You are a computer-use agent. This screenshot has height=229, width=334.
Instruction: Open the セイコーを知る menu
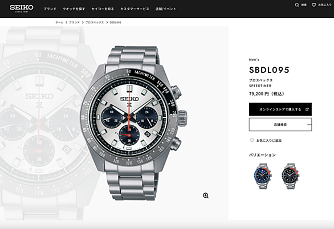[103, 9]
